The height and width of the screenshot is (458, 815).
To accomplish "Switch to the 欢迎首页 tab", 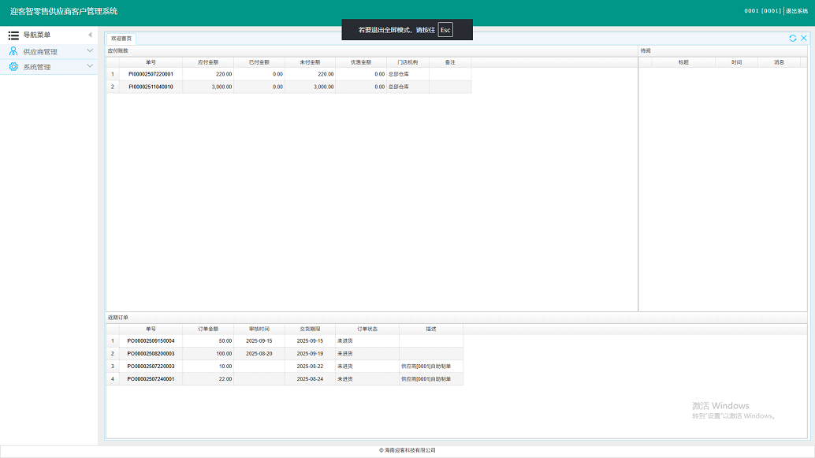I will coord(122,39).
